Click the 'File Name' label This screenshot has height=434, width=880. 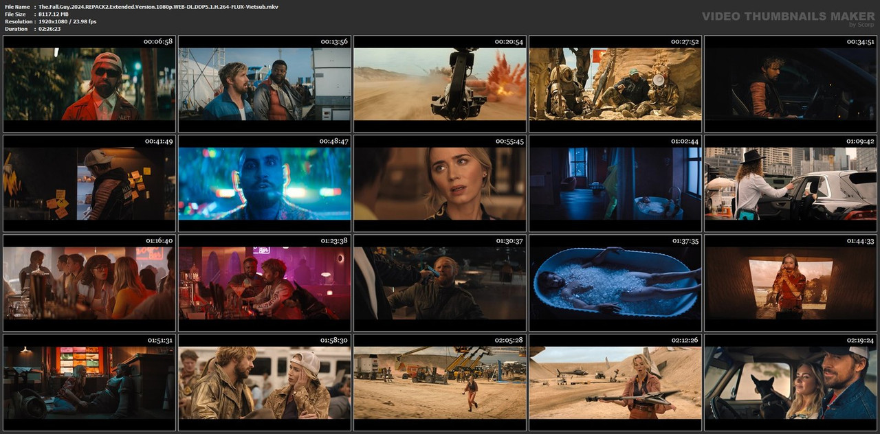pyautogui.click(x=17, y=6)
